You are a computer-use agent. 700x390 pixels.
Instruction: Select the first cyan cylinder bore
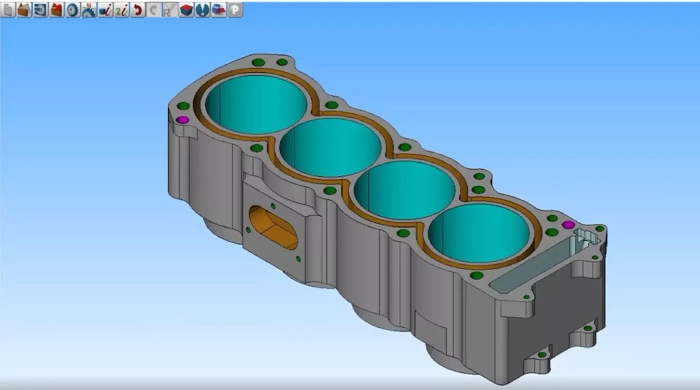click(x=256, y=104)
